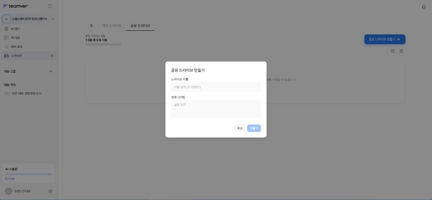432x200 pixels.
Task: Switch to grid view icon
Action: (x=393, y=51)
